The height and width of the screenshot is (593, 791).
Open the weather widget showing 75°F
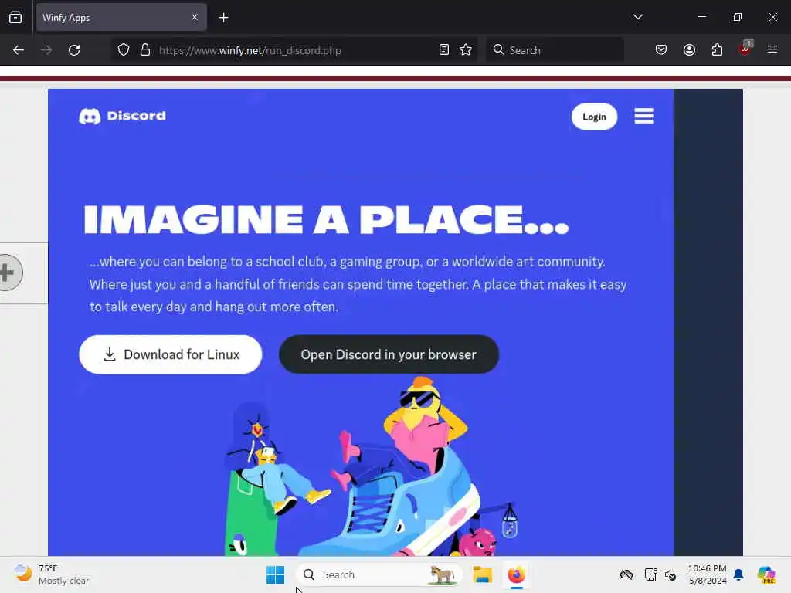52,574
